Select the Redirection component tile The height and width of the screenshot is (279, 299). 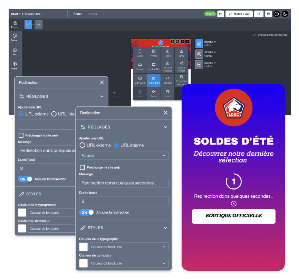point(154,80)
